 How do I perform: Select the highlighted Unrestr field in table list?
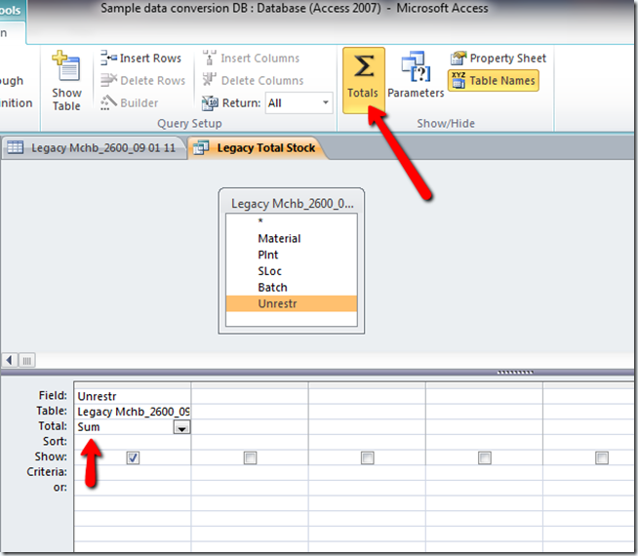tap(292, 303)
